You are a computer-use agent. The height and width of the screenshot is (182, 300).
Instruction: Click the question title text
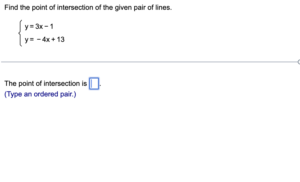point(88,7)
